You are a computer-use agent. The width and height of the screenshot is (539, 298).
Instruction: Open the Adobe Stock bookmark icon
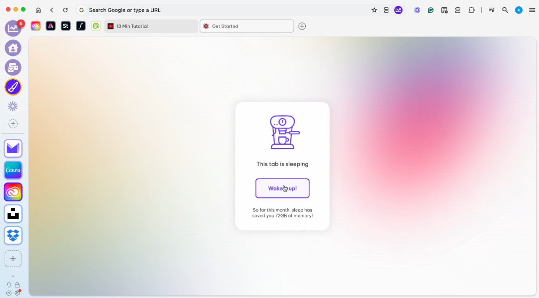coord(65,26)
